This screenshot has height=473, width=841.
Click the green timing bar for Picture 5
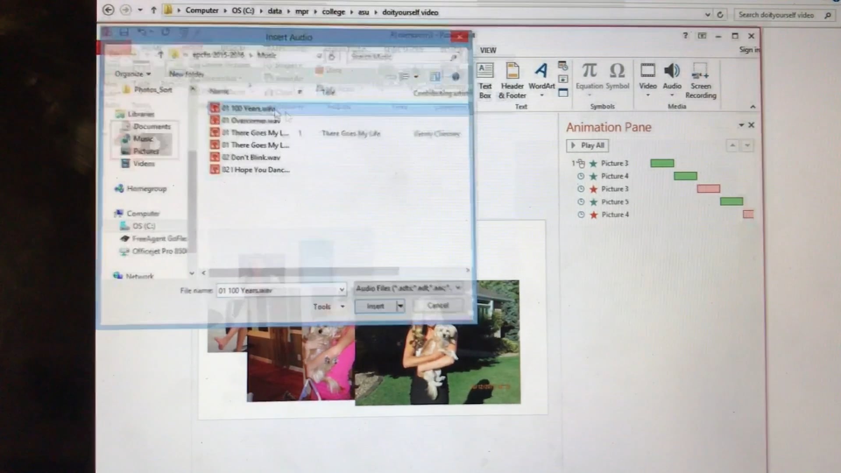pos(731,201)
